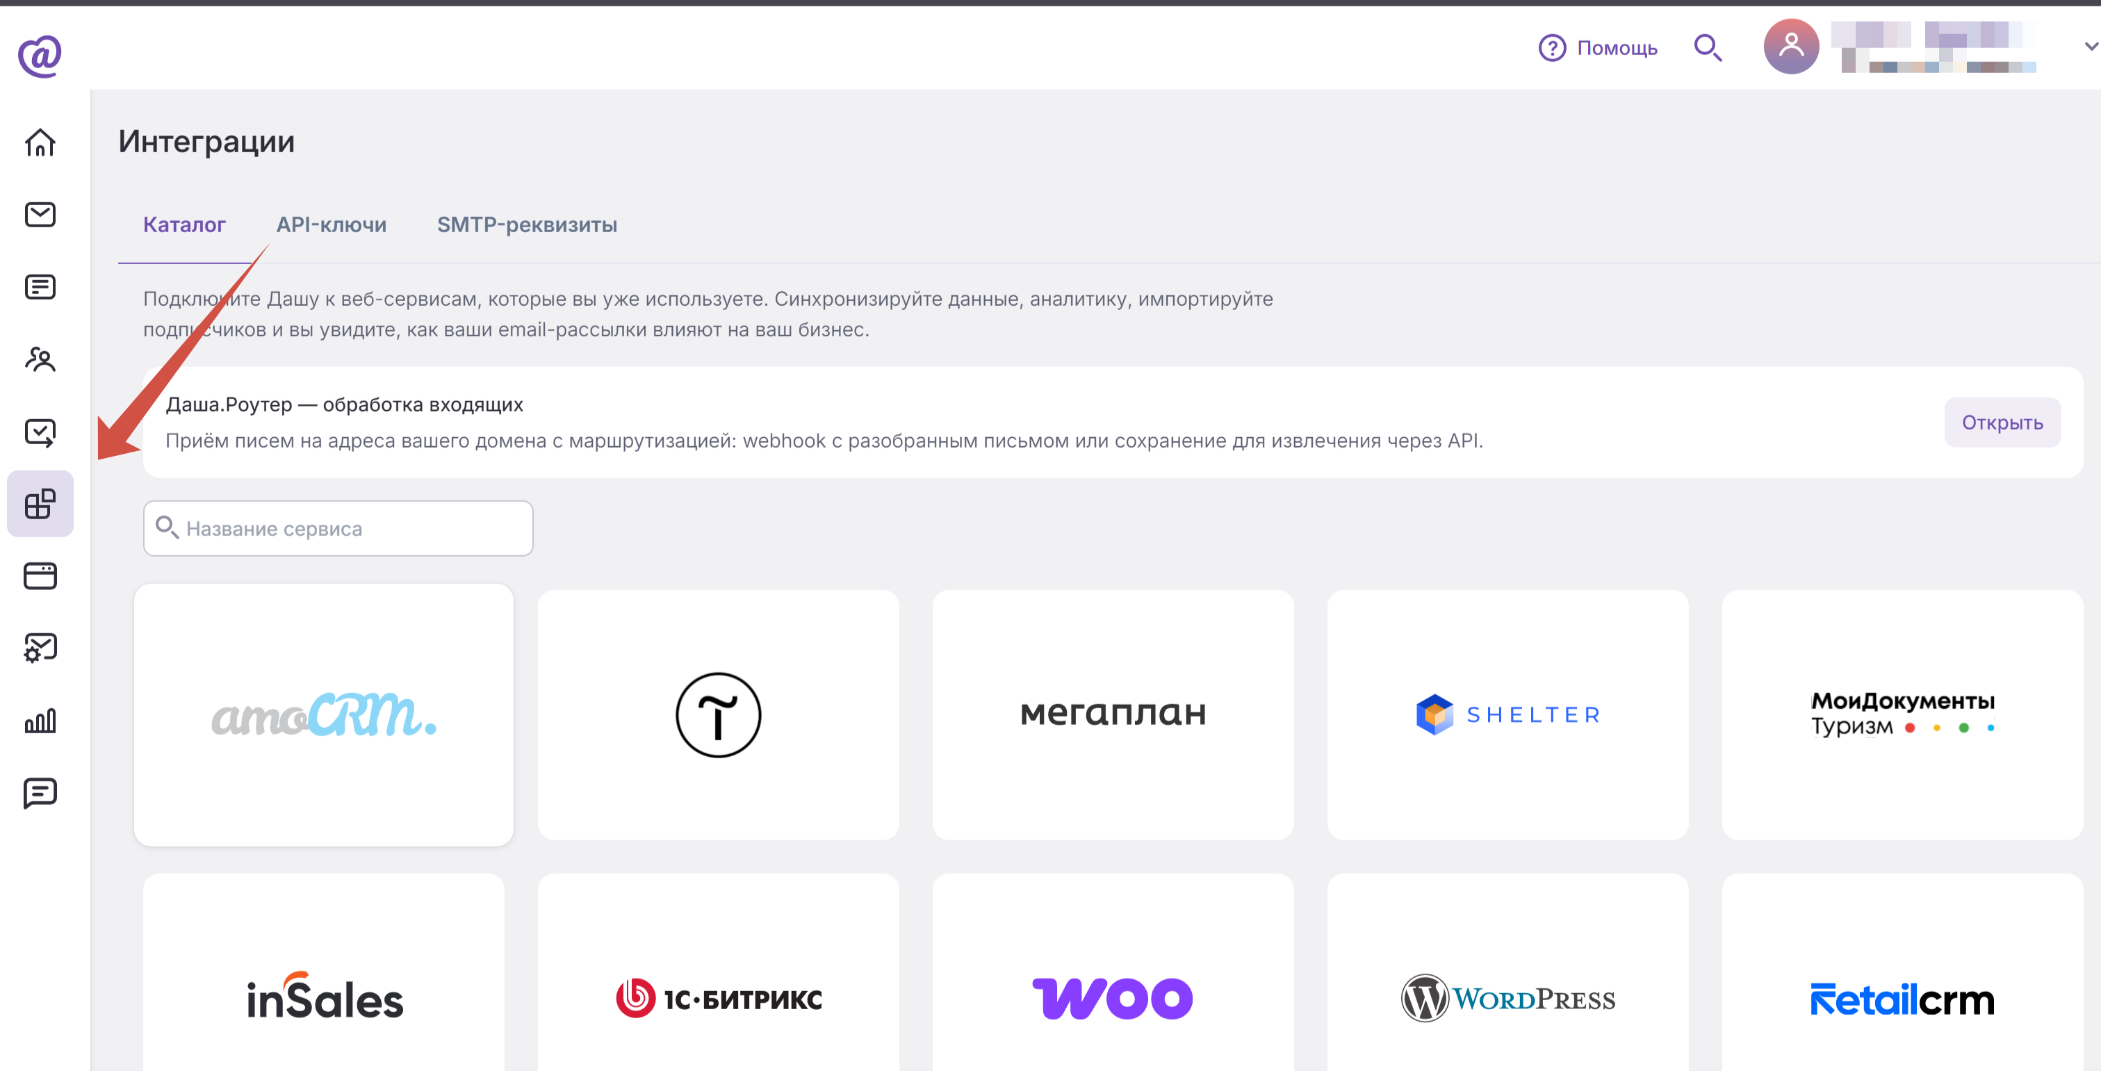Open the chat message sidebar icon
2101x1071 pixels.
[40, 792]
